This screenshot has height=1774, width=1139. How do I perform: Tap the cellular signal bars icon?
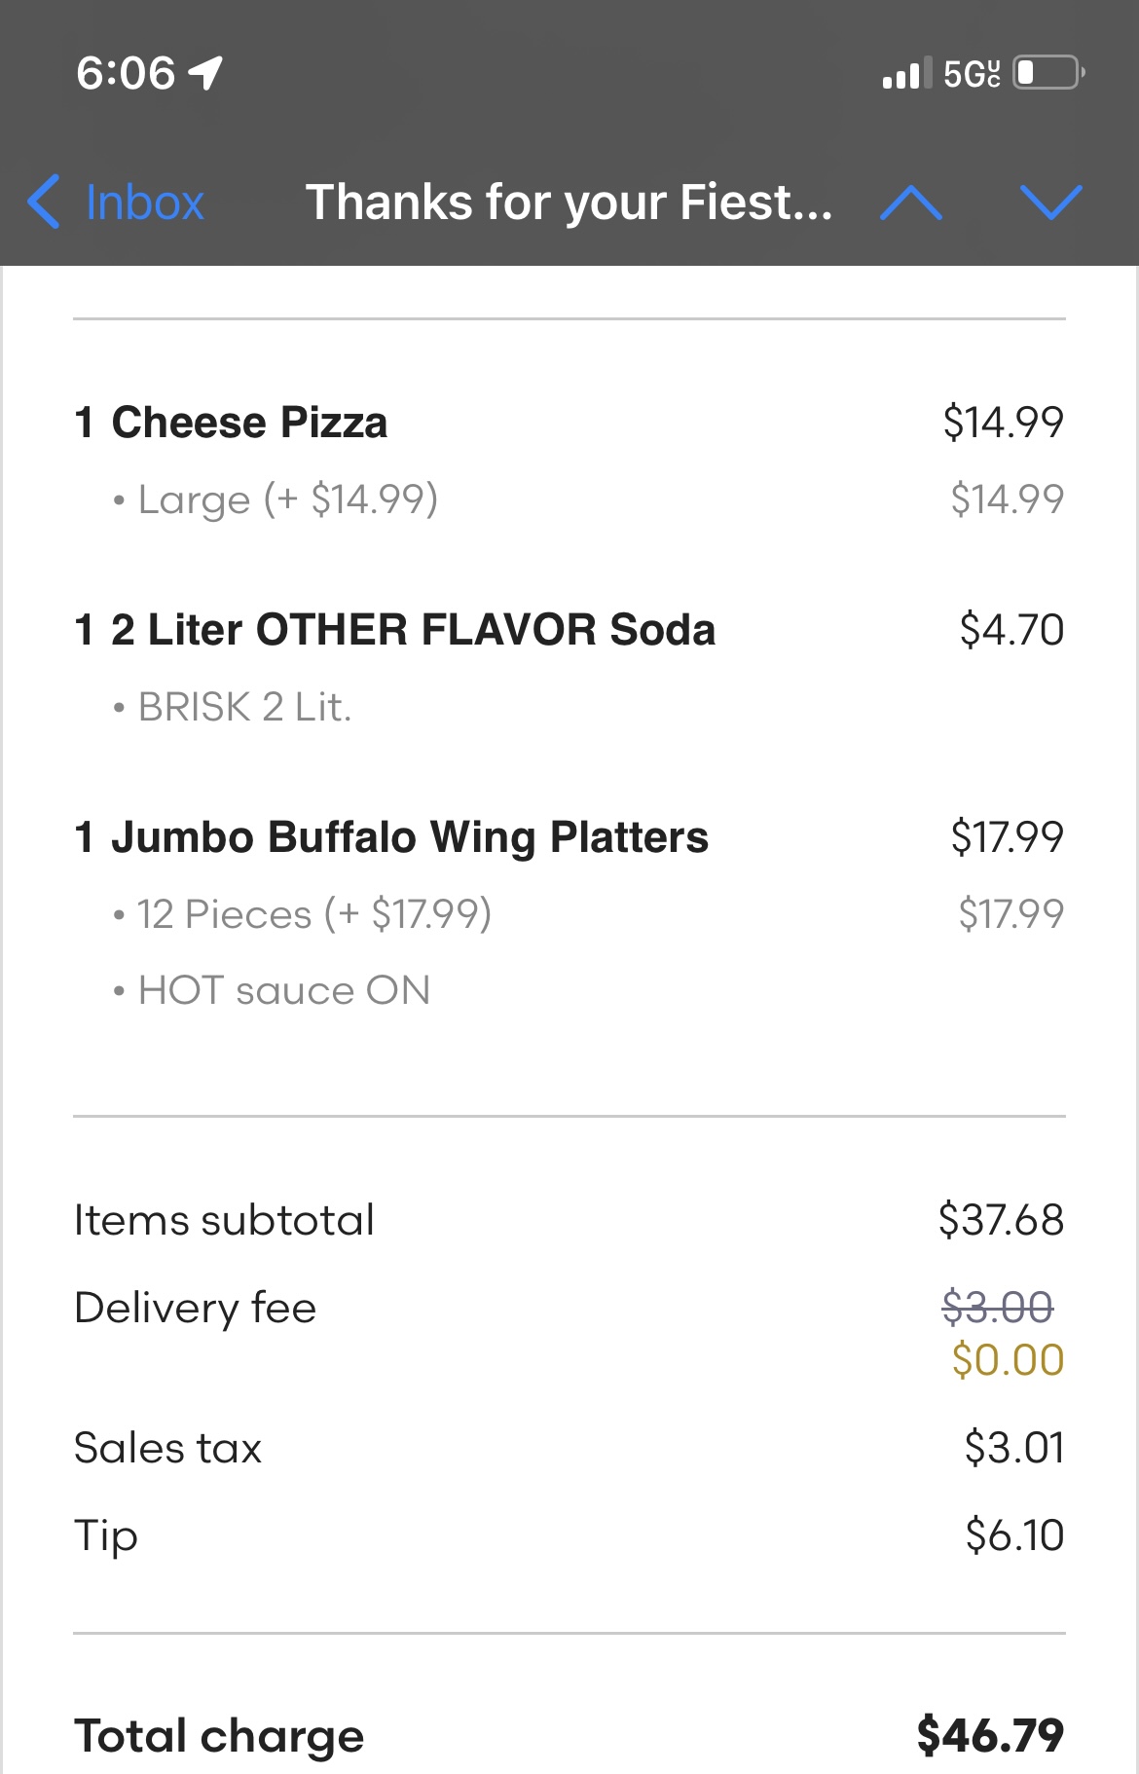[900, 73]
